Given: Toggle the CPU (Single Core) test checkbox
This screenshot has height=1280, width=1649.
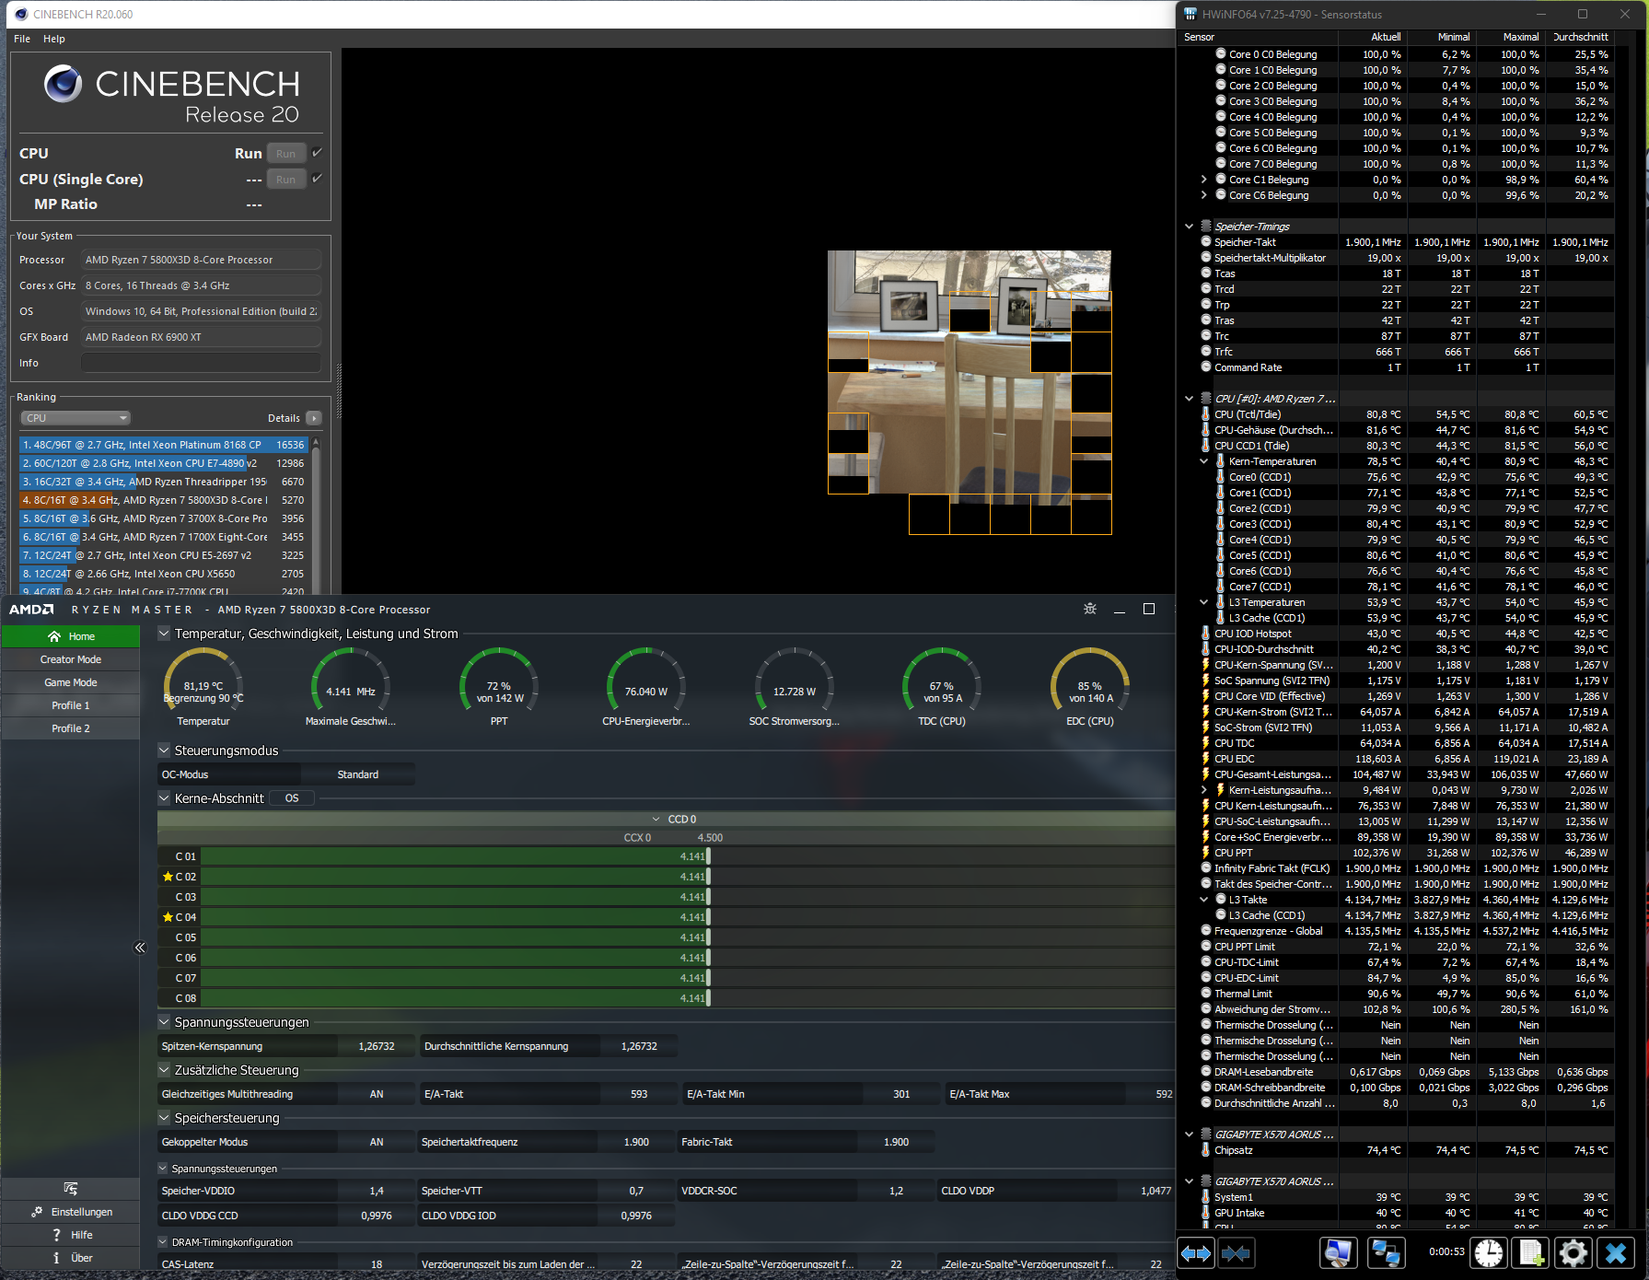Looking at the screenshot, I should click(x=317, y=179).
